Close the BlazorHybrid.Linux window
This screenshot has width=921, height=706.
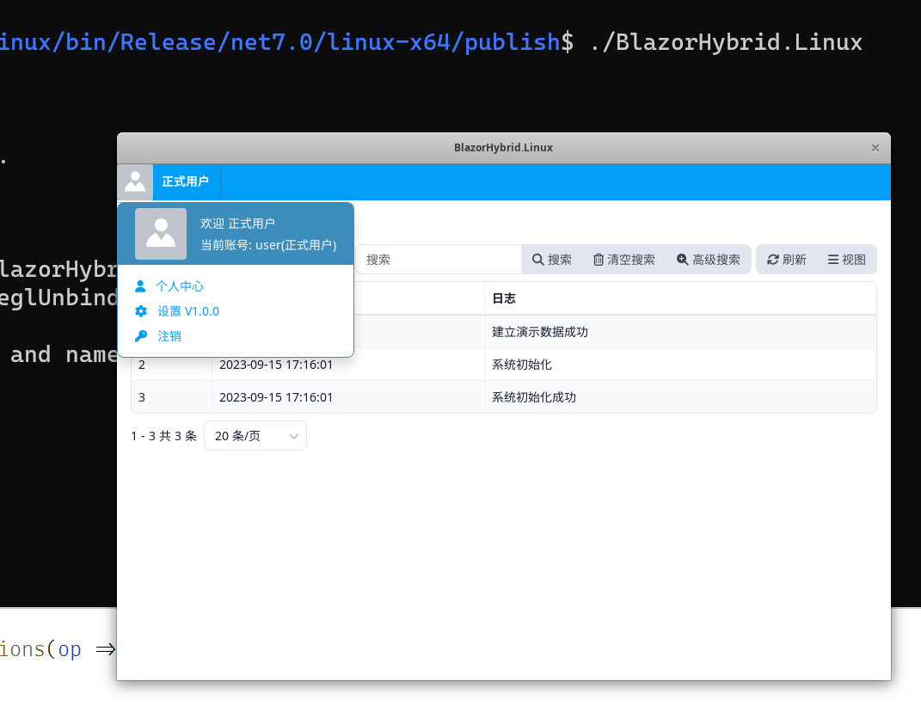(875, 148)
